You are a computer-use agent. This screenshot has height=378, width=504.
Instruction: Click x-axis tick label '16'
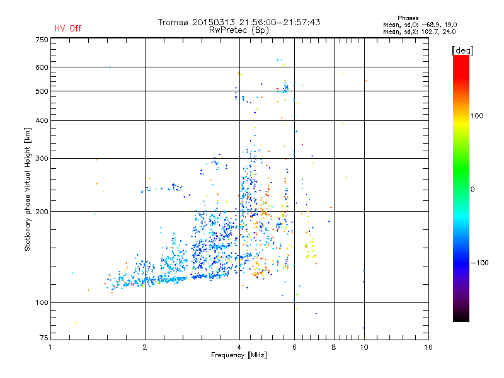[428, 347]
